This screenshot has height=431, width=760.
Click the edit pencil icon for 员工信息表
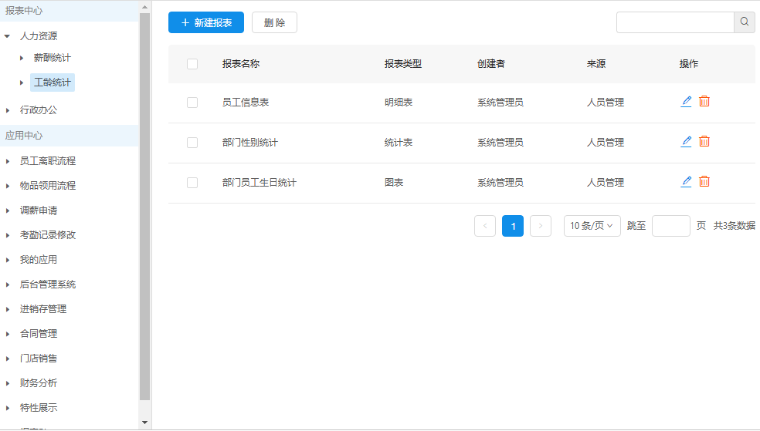(x=686, y=102)
